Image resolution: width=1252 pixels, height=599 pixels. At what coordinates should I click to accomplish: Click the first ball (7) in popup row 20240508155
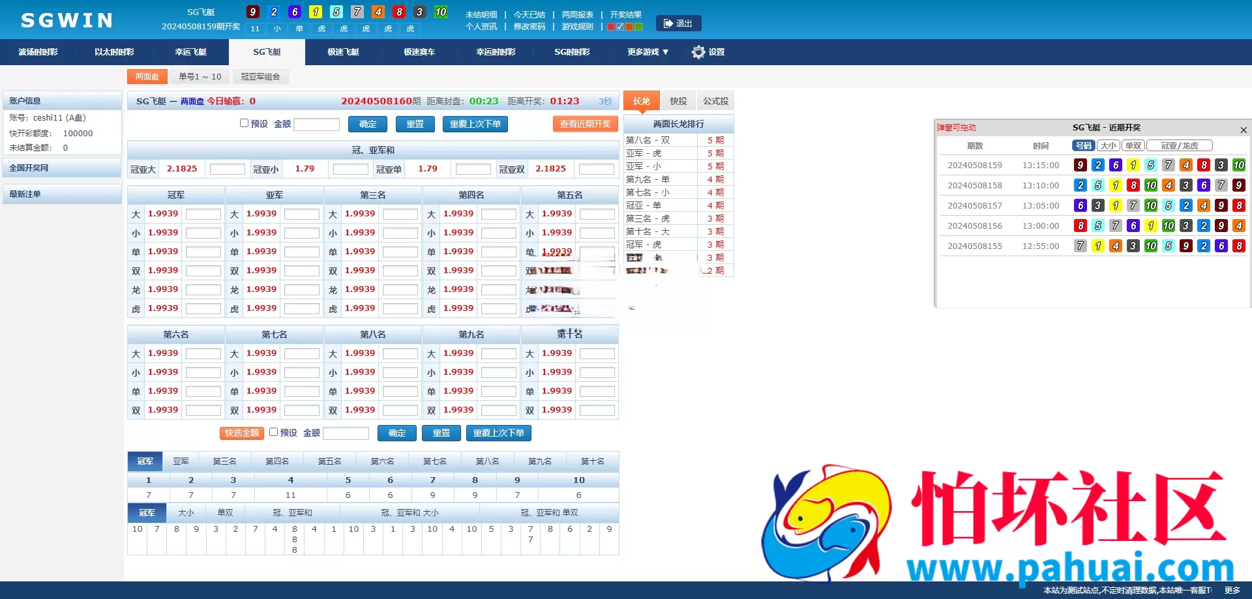click(1081, 246)
